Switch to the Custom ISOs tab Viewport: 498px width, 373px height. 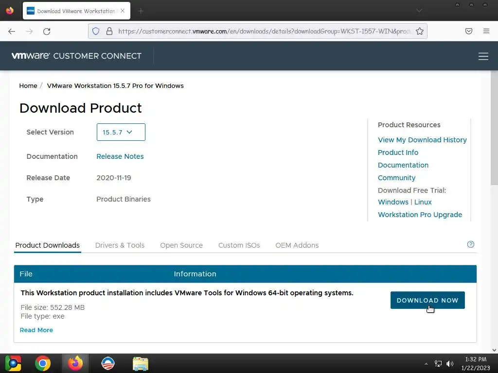pyautogui.click(x=239, y=245)
